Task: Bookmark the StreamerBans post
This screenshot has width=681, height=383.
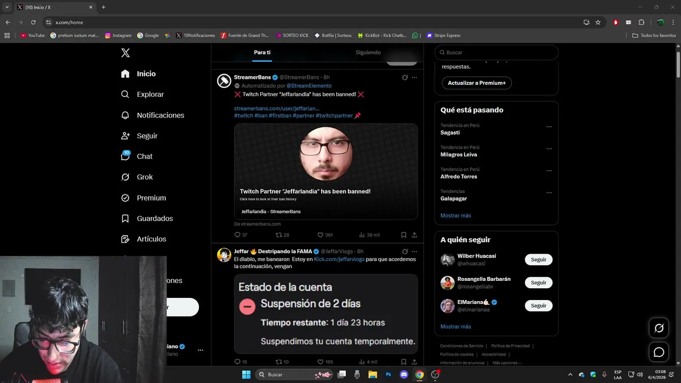Action: 404,235
